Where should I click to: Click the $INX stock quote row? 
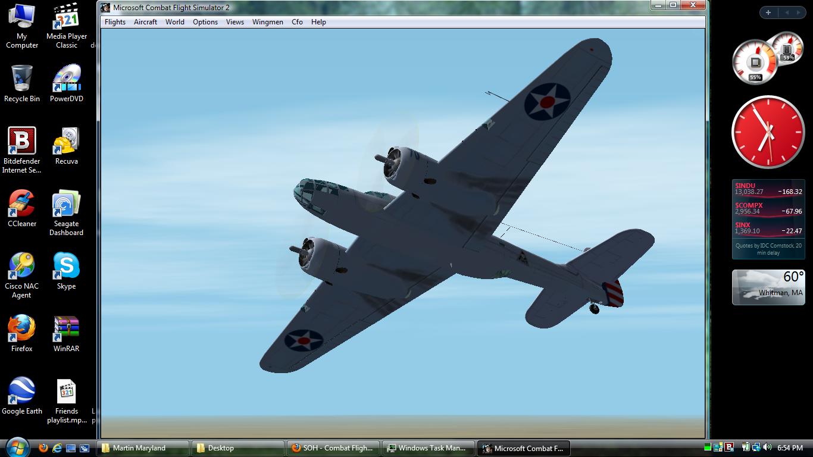click(768, 228)
